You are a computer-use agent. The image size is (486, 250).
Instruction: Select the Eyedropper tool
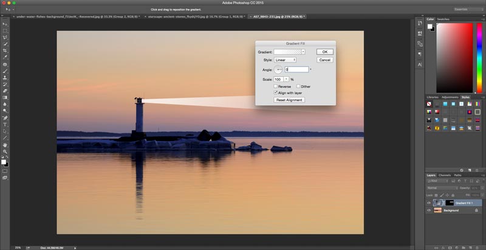point(5,57)
